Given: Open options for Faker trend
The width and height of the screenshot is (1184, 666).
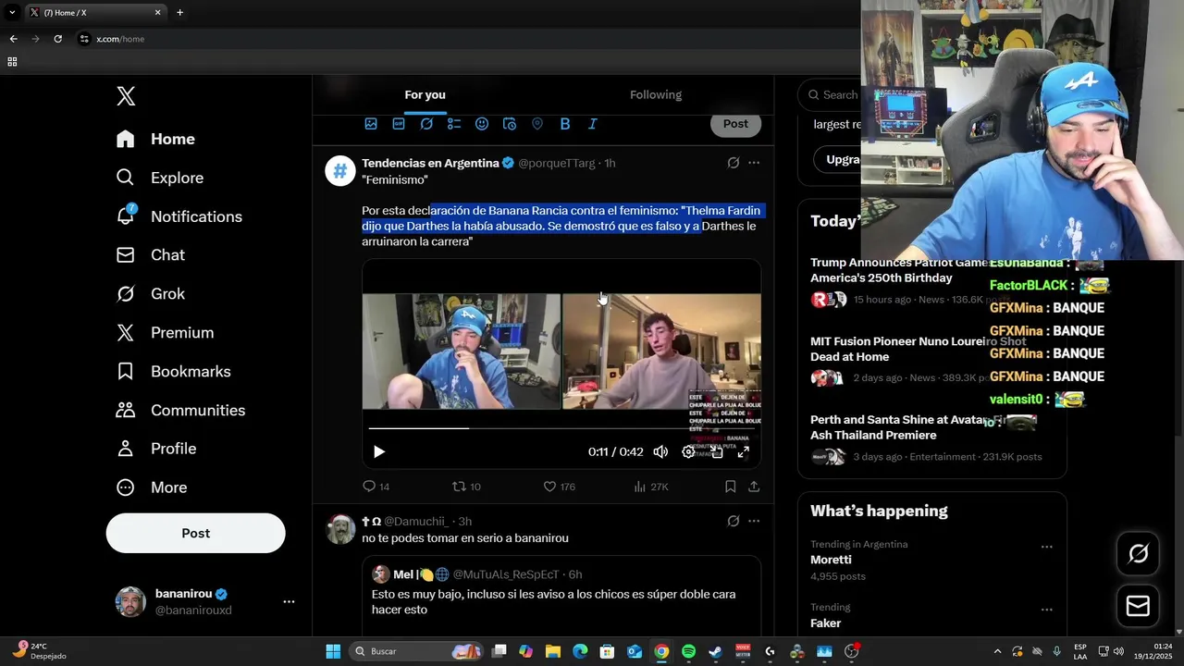Looking at the screenshot, I should click(x=1046, y=610).
